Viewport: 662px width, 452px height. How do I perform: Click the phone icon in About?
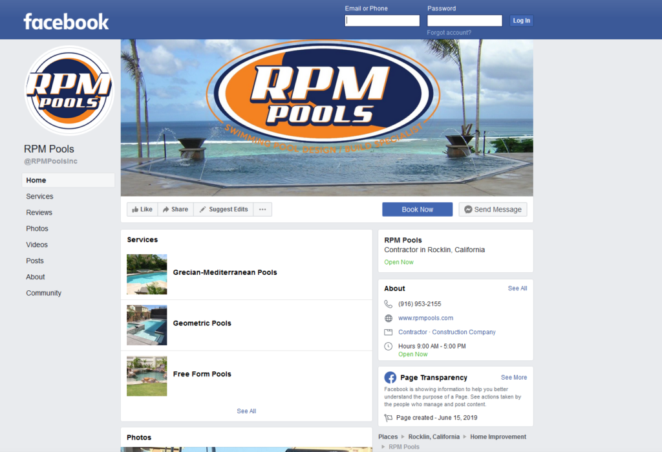(388, 304)
